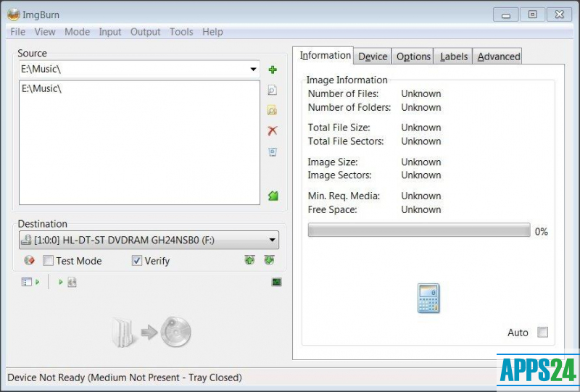Click the green move-up arrow icon
Screen dimensions: 580x392
coord(273,196)
